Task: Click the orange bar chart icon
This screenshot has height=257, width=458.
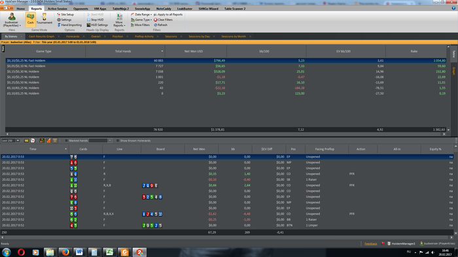Action: pyautogui.click(x=48, y=141)
